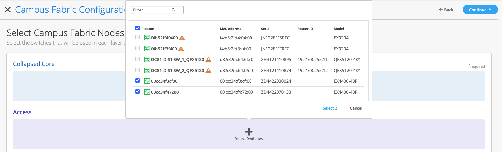Click the Name column header

[x=149, y=29]
